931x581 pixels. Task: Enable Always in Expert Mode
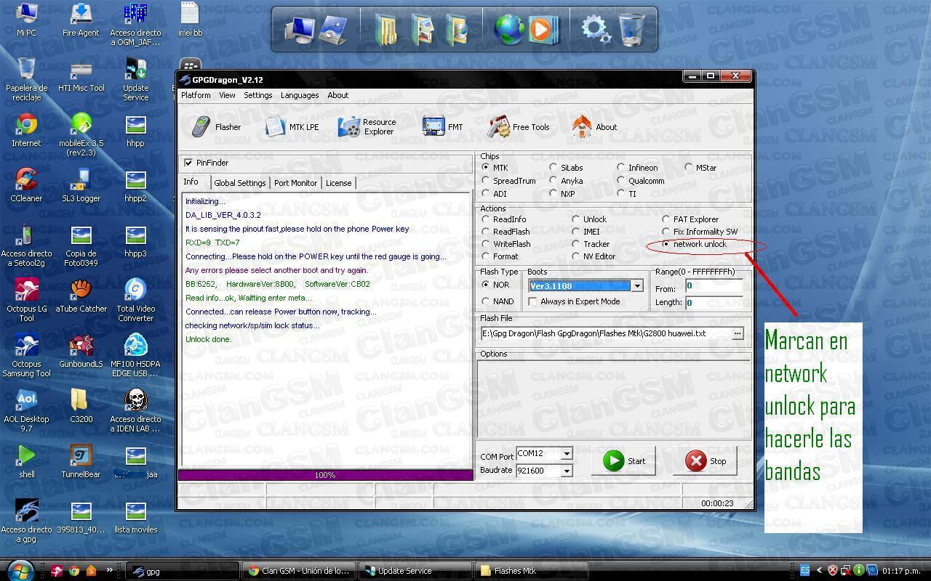pyautogui.click(x=532, y=301)
